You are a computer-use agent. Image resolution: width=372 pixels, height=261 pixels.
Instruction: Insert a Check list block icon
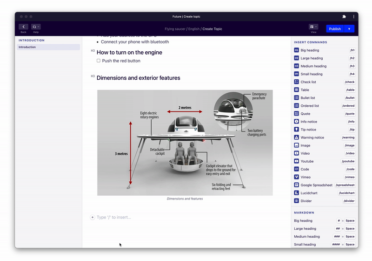click(296, 82)
